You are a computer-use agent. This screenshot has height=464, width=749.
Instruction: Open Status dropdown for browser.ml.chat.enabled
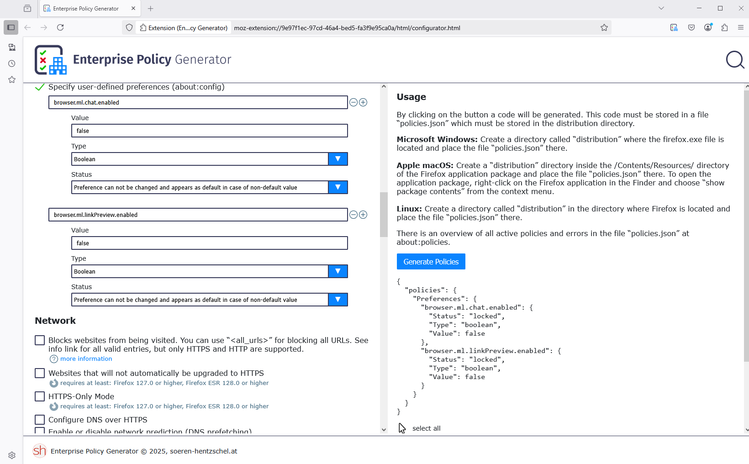[x=210, y=187]
